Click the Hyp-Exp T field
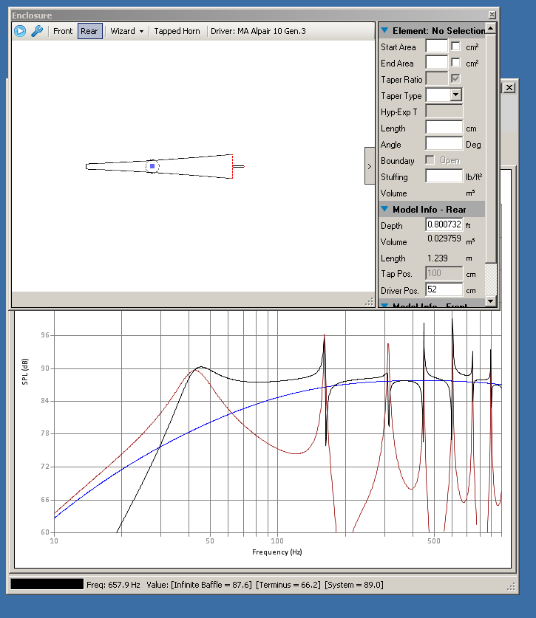The width and height of the screenshot is (536, 618). click(x=444, y=111)
